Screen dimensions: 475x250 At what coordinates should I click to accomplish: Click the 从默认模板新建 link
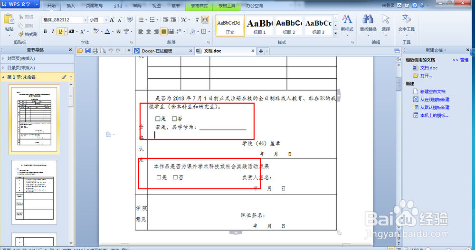(435, 107)
